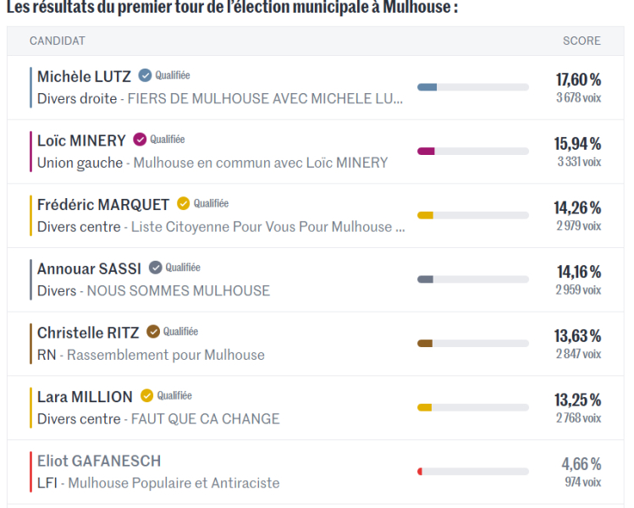Click Michèle LUTZ's blue score bar
The width and height of the screenshot is (634, 508).
[427, 87]
